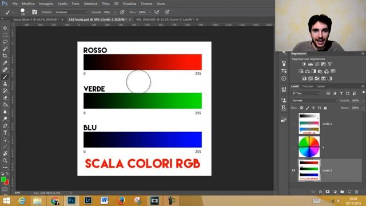Toggle adjustment layer filter icon
Image resolution: width=366 pixels, height=206 pixels.
point(335,93)
